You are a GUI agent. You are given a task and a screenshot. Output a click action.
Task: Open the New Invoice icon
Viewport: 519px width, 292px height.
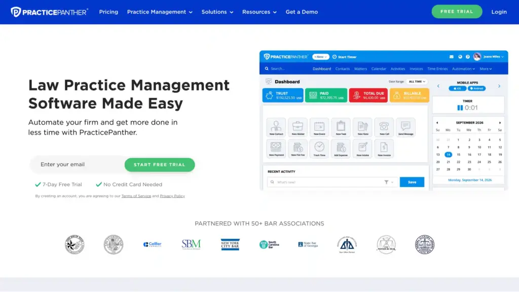(384, 148)
